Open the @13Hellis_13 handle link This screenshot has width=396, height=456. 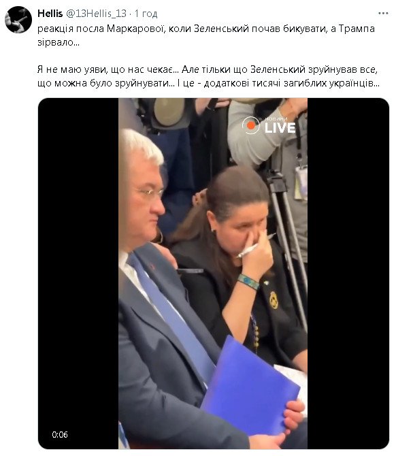coord(96,14)
